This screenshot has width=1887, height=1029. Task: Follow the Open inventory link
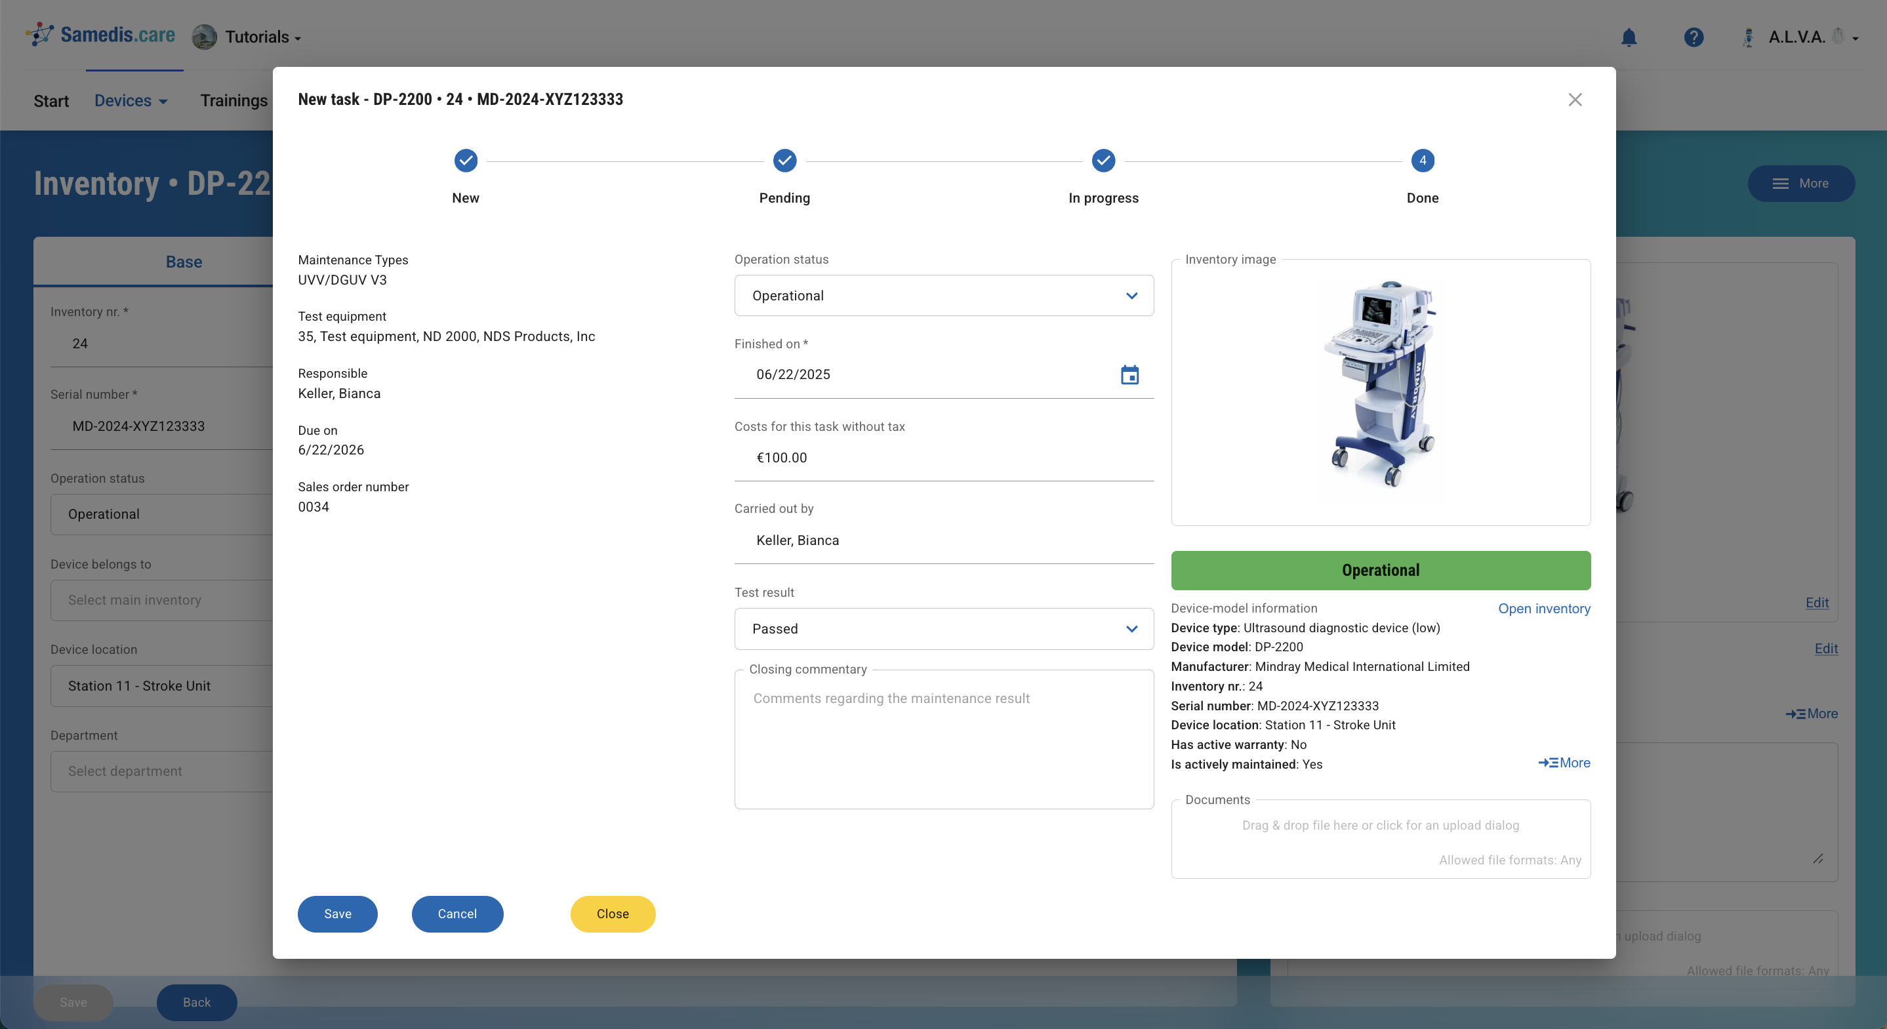pos(1543,609)
